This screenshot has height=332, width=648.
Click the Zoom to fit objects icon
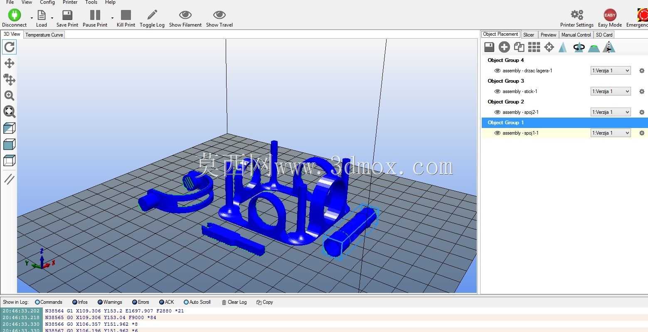point(9,111)
